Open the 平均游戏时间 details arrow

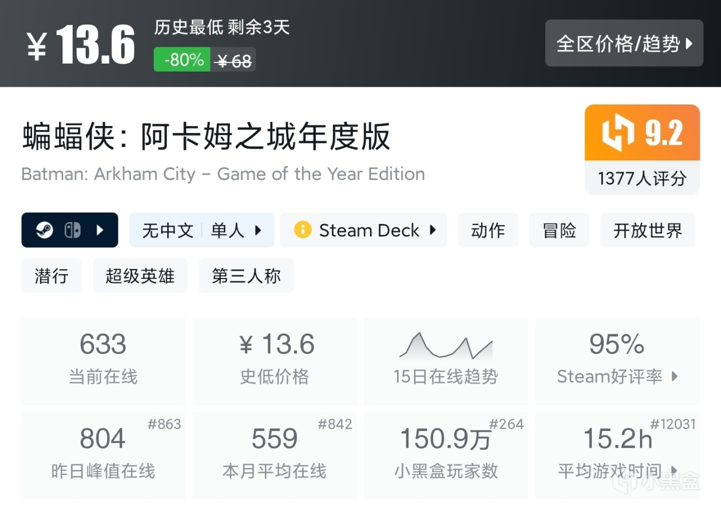pyautogui.click(x=675, y=470)
